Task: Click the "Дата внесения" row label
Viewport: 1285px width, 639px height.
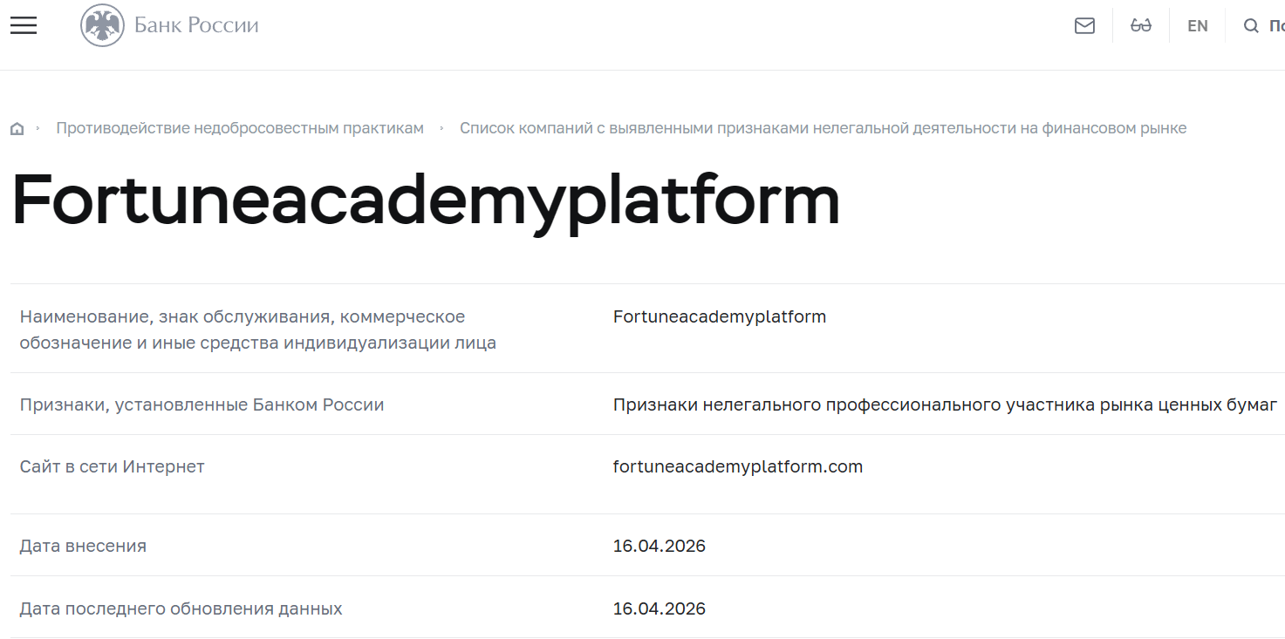Action: point(82,545)
